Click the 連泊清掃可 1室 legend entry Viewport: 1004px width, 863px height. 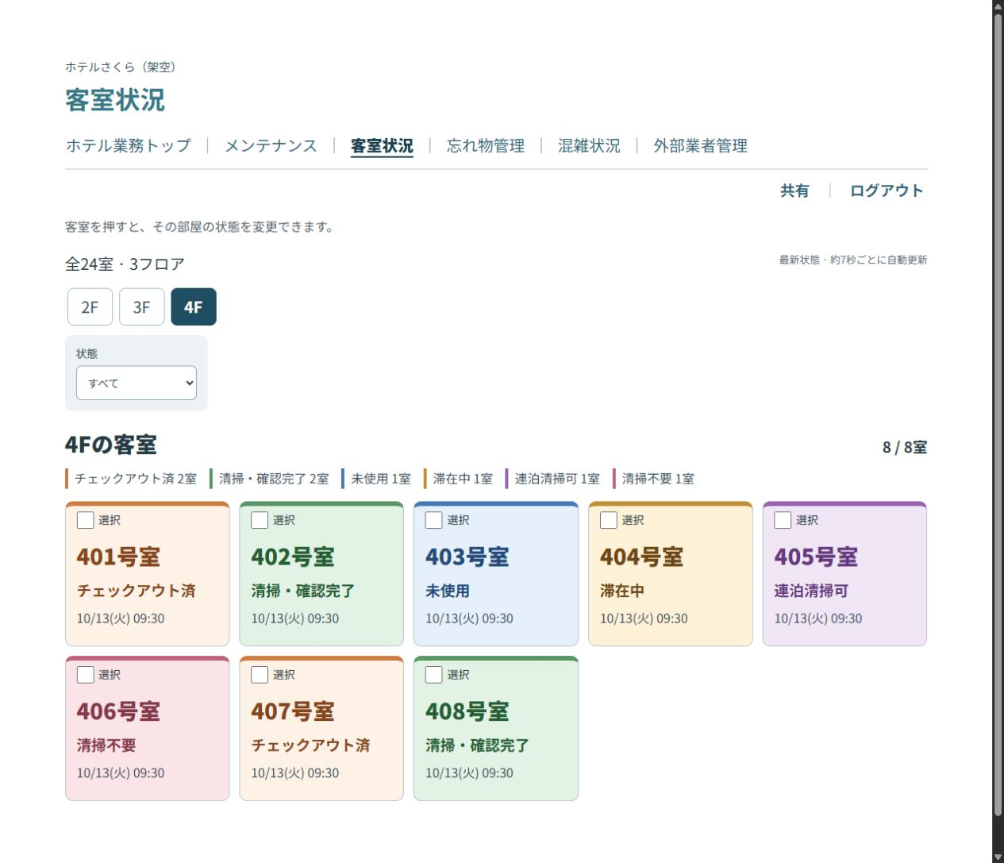pyautogui.click(x=554, y=479)
